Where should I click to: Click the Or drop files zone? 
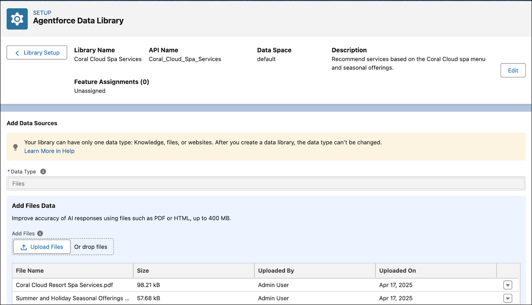tap(91, 247)
